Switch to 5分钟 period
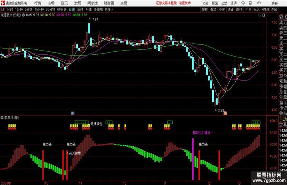This screenshot has width=287, height=185. [x=28, y=9]
